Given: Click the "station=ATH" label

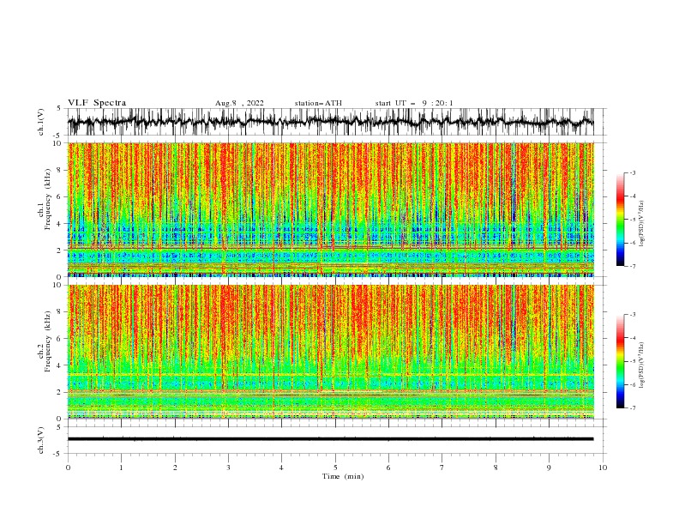Looking at the screenshot, I should (318, 103).
